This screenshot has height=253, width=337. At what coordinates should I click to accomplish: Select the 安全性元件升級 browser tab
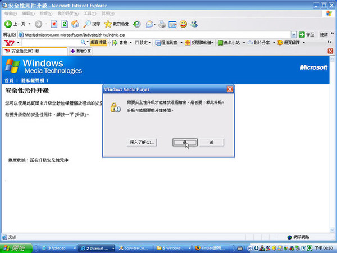(x=35, y=51)
